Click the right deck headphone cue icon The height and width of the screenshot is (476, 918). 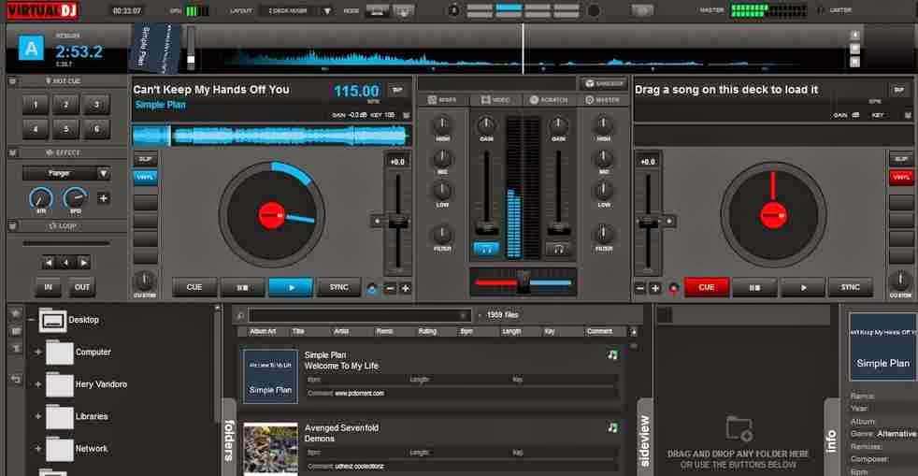(558, 250)
